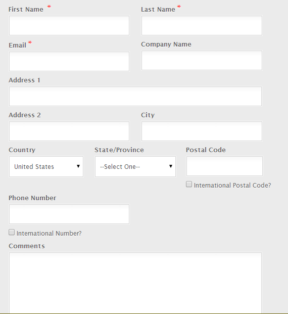The image size is (288, 314).
Task: Focus the Last Name text box
Action: (202, 26)
